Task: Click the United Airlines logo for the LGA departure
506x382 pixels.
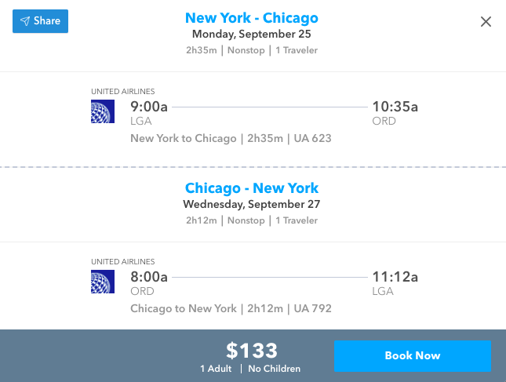Action: 103,112
